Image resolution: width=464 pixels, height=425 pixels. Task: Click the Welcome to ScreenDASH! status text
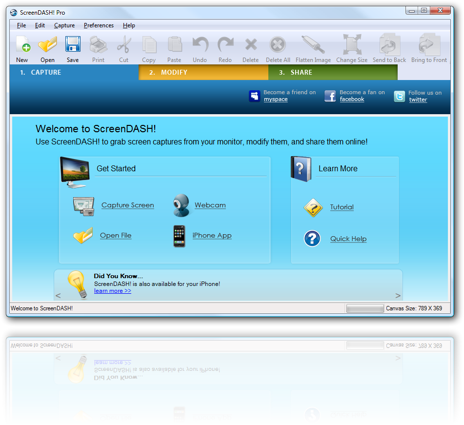42,308
